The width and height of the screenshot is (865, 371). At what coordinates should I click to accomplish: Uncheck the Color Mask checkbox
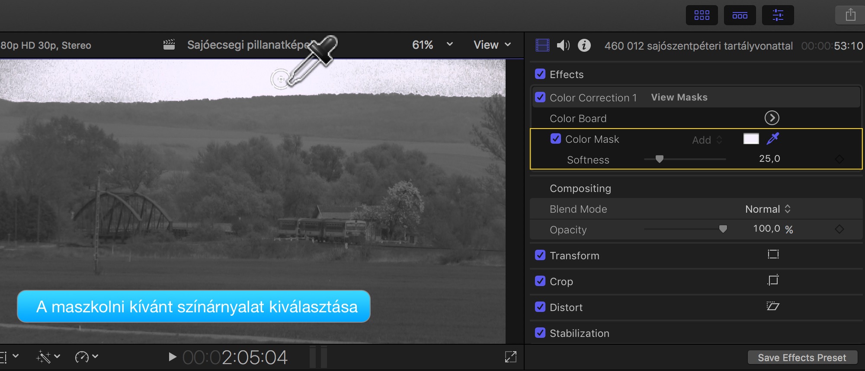tap(556, 138)
